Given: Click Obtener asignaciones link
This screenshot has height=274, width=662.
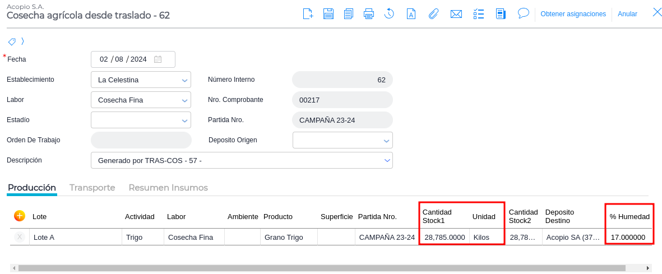Looking at the screenshot, I should click(x=573, y=14).
